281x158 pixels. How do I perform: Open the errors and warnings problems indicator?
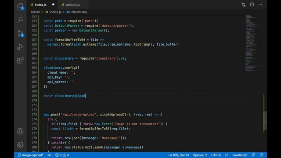tap(62, 155)
